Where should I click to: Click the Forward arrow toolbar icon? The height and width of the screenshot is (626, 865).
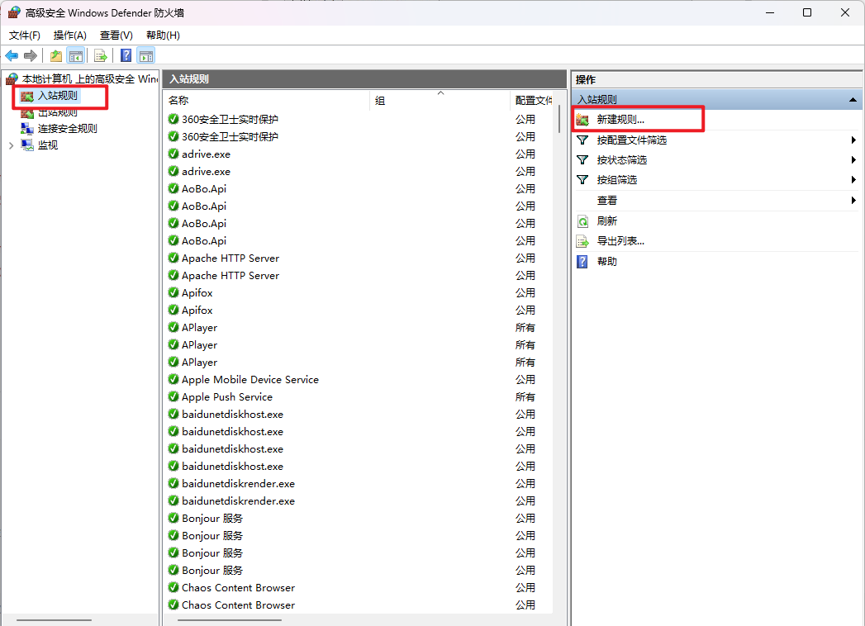coord(31,55)
